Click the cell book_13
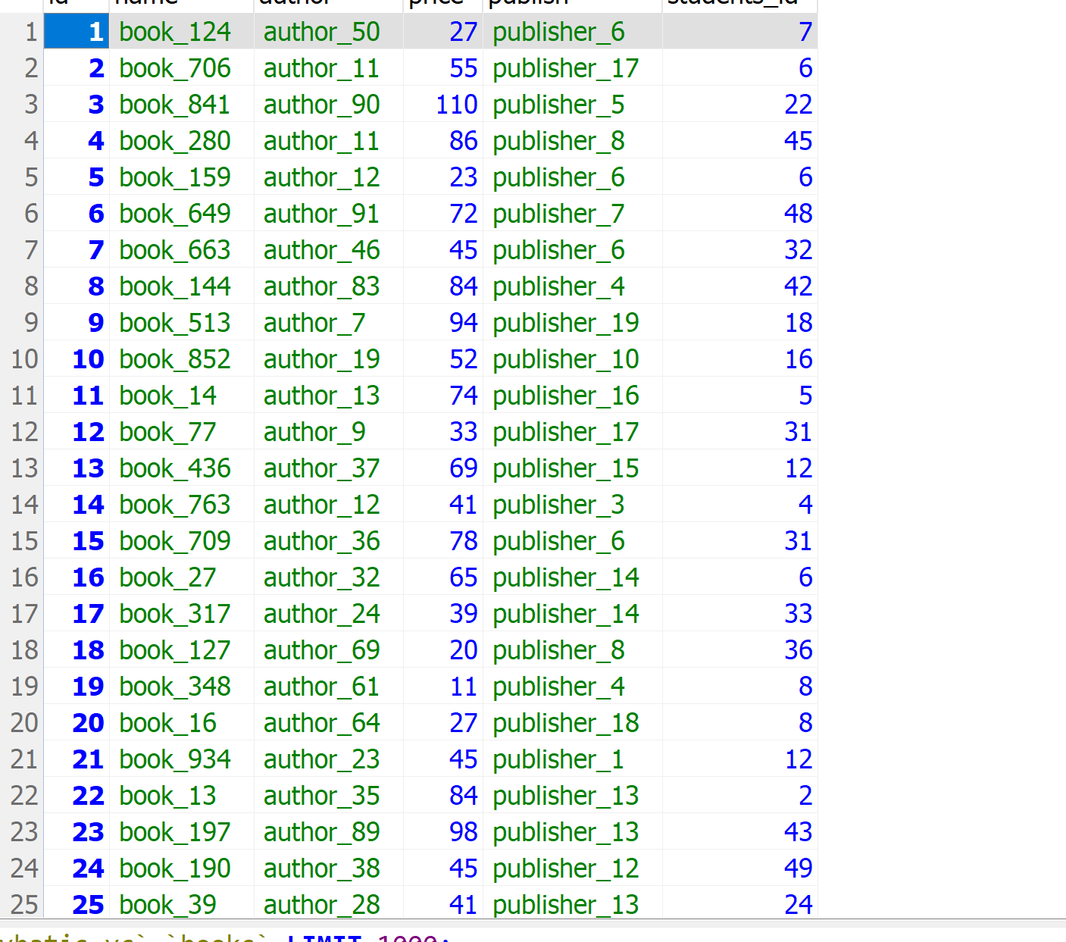This screenshot has height=942, width=1066. [181, 795]
